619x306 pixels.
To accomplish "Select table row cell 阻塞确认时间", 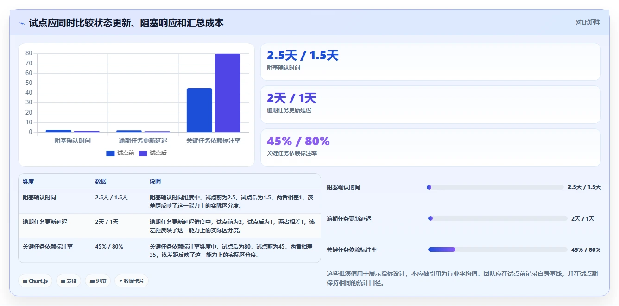I will tap(39, 198).
